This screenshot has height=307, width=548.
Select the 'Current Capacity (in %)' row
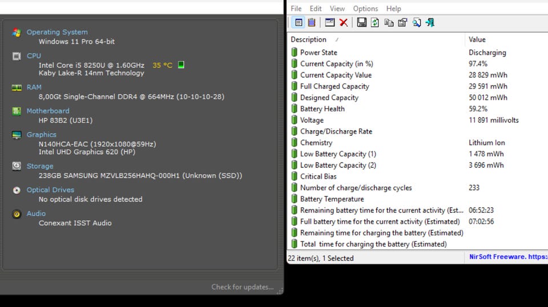click(x=418, y=63)
